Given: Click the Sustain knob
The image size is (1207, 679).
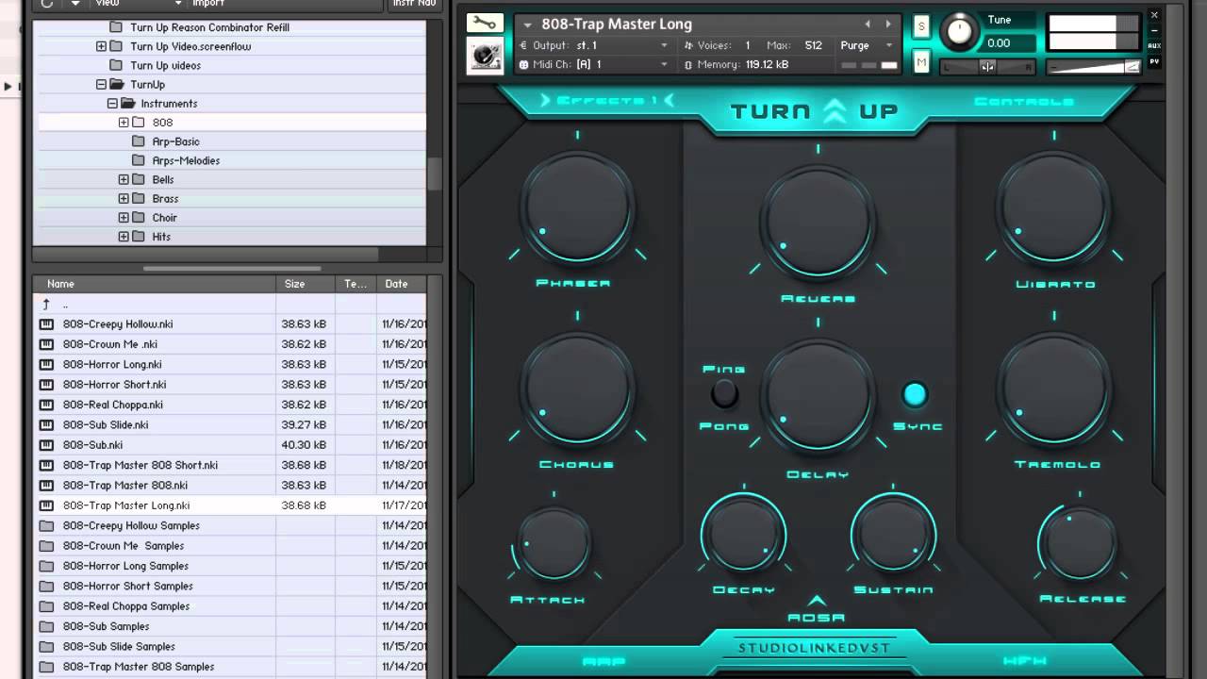Looking at the screenshot, I should pyautogui.click(x=893, y=535).
